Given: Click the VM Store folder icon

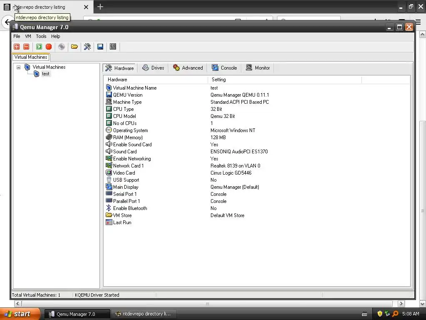Looking at the screenshot, I should point(109,215).
